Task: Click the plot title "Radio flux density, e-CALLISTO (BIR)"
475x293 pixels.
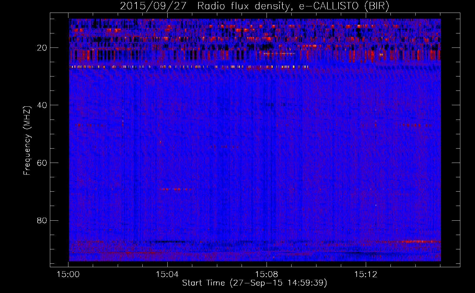Action: 293,6
